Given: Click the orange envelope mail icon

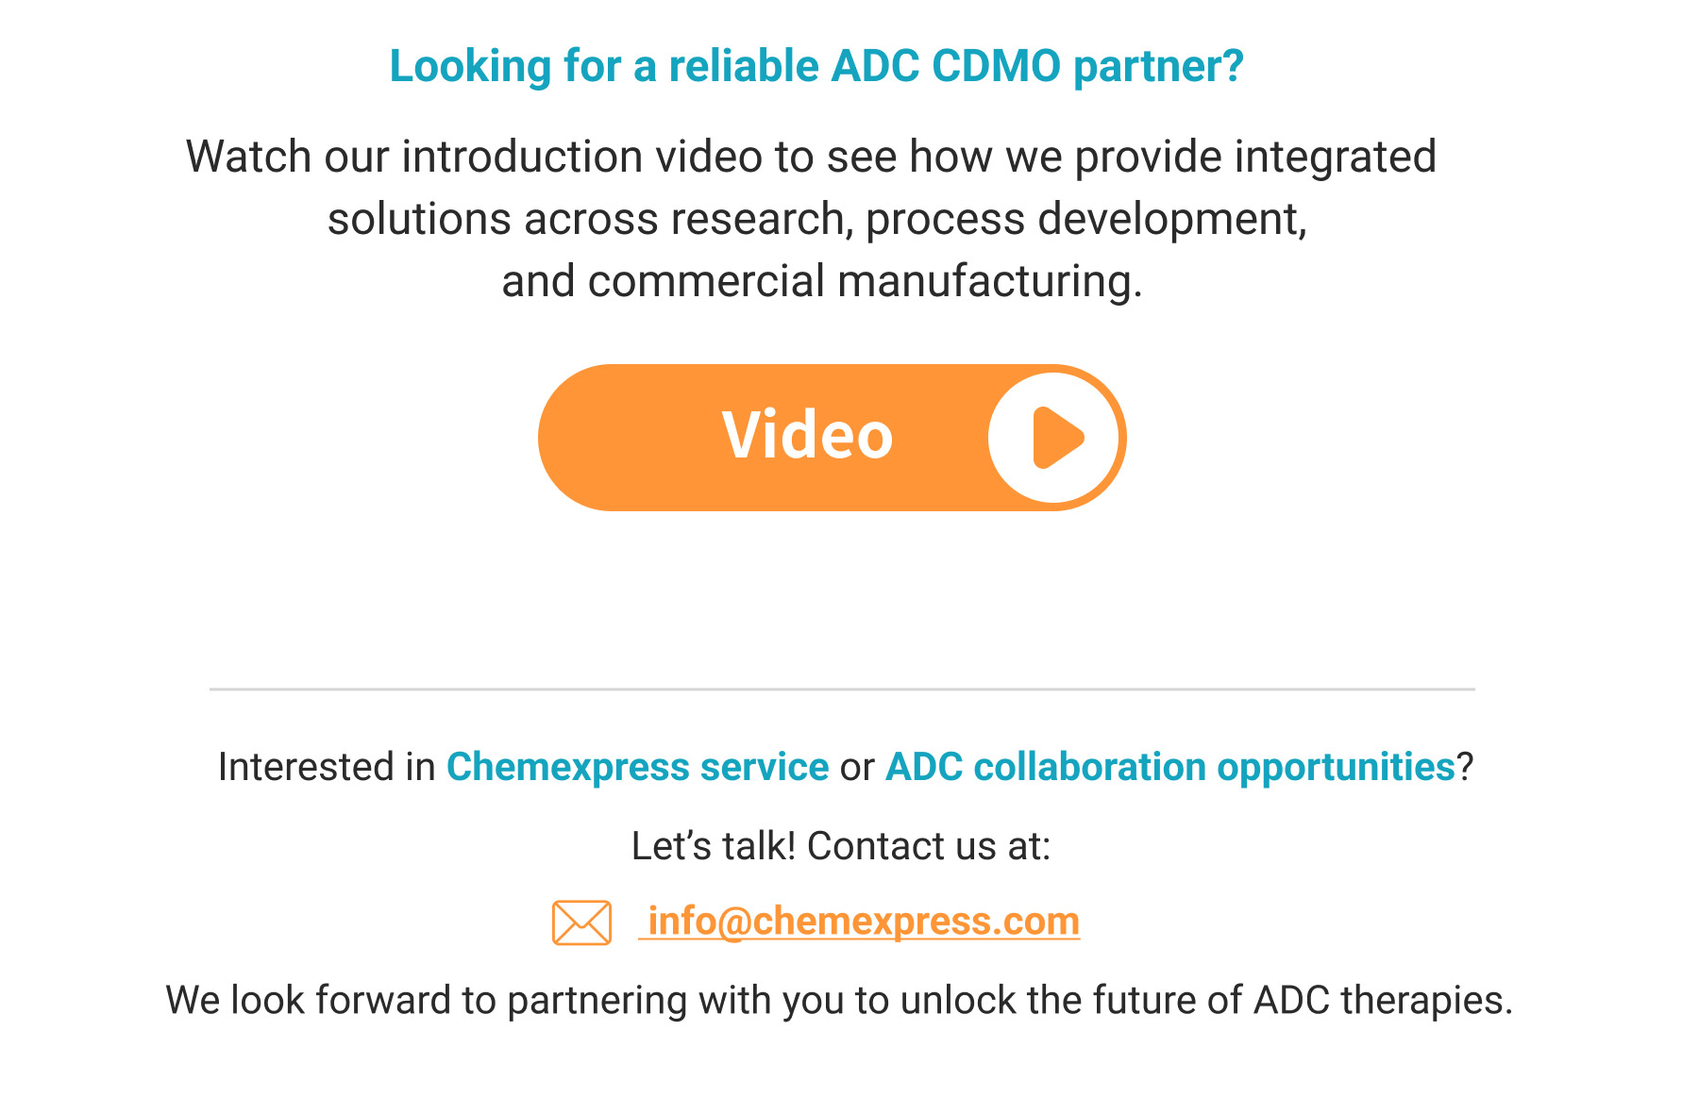Looking at the screenshot, I should pyautogui.click(x=581, y=922).
